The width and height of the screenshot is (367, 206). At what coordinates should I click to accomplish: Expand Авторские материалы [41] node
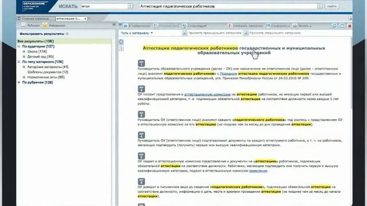click(24, 67)
